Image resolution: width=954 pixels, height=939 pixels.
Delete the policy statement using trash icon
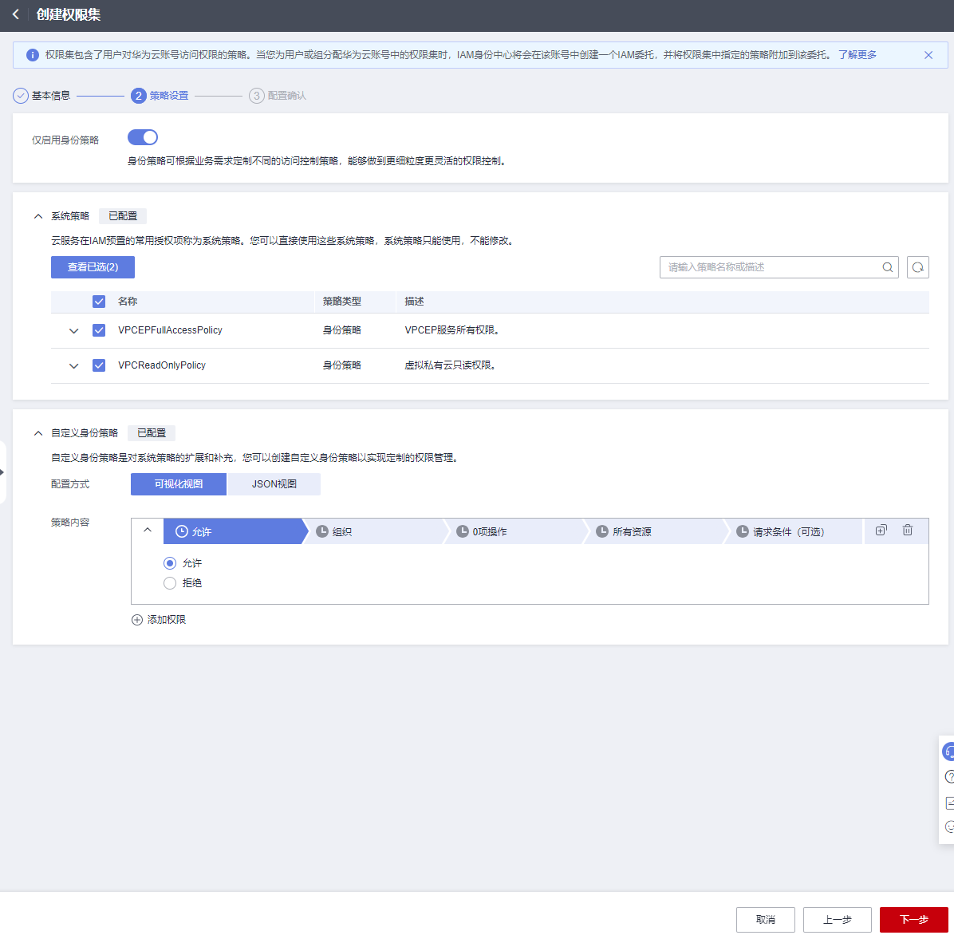pyautogui.click(x=907, y=531)
